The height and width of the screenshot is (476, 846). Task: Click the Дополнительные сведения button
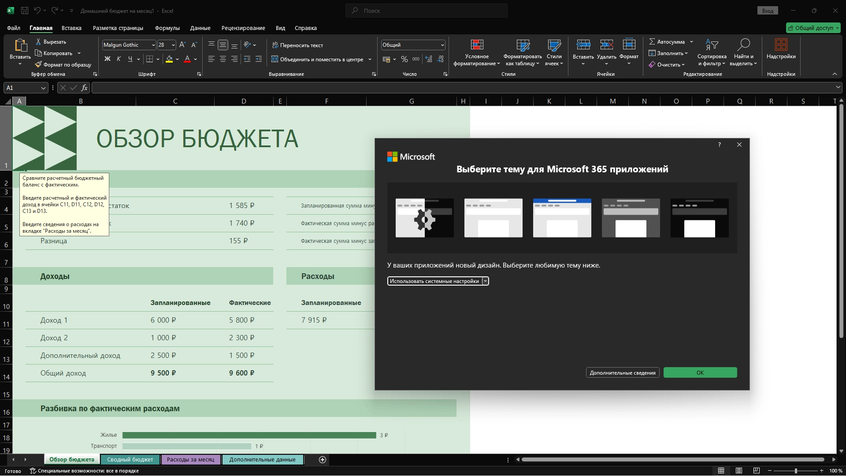coord(622,373)
